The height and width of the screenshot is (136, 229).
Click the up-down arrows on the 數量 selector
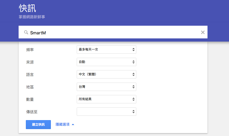coord(133,99)
